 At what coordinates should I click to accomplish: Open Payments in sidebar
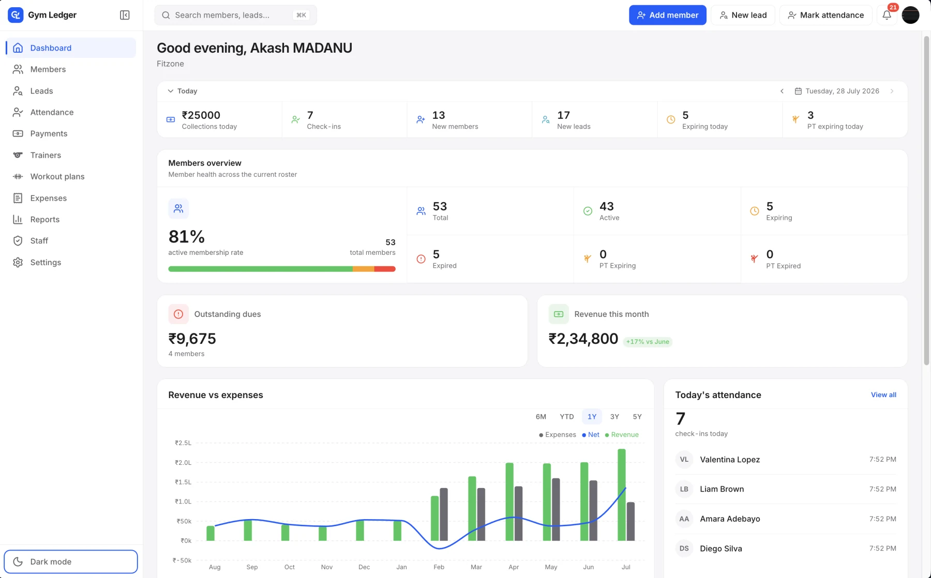(71, 133)
